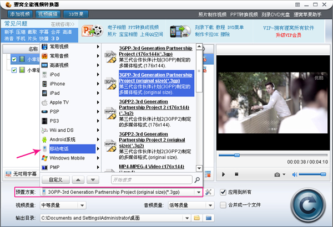Click the 3GPP2 176x144 format icon
The height and width of the screenshot is (227, 333).
110,113
